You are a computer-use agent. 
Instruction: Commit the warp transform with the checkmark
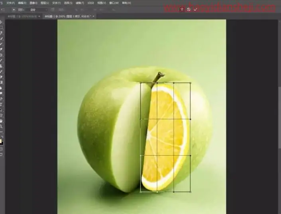[x=196, y=9]
